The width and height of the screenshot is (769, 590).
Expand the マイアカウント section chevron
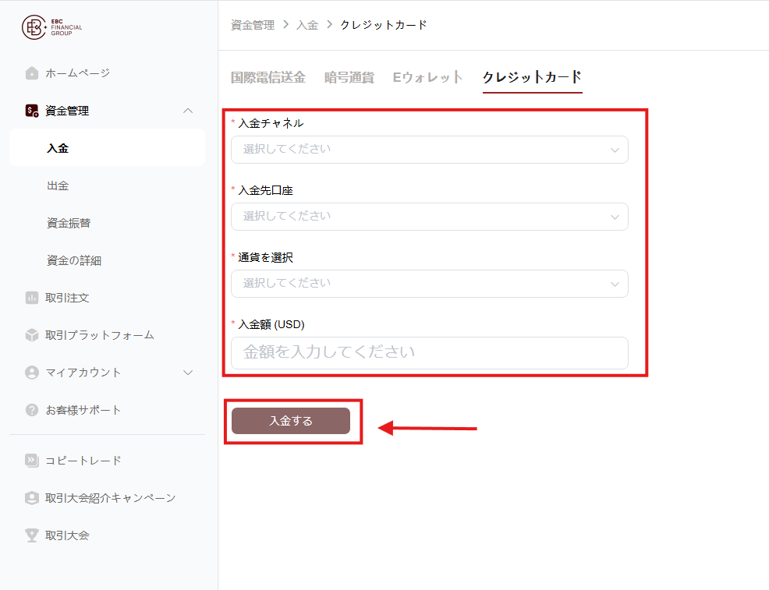188,373
